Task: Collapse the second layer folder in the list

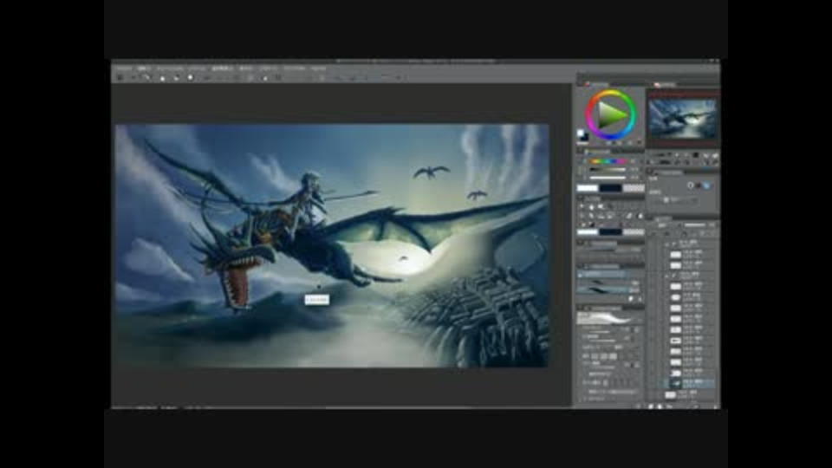Action: click(x=667, y=276)
